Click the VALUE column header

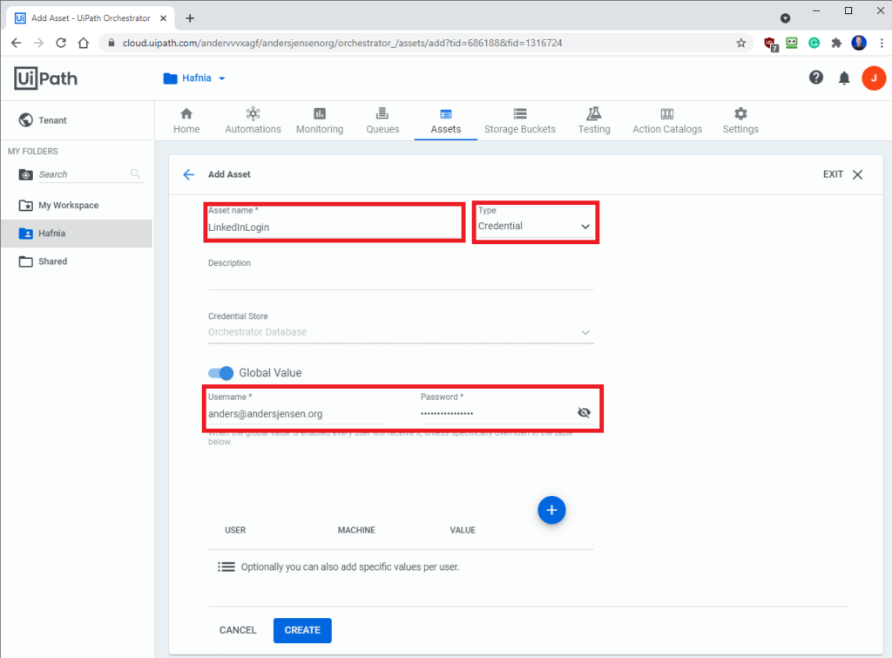pos(463,530)
